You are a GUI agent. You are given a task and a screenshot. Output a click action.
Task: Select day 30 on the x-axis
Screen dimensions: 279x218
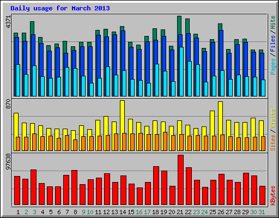[253, 212]
